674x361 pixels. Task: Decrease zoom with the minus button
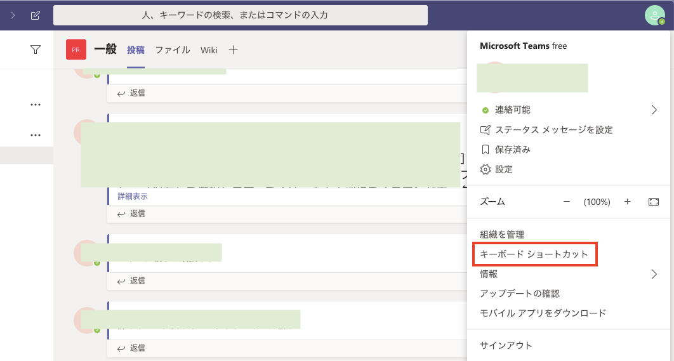tap(567, 202)
